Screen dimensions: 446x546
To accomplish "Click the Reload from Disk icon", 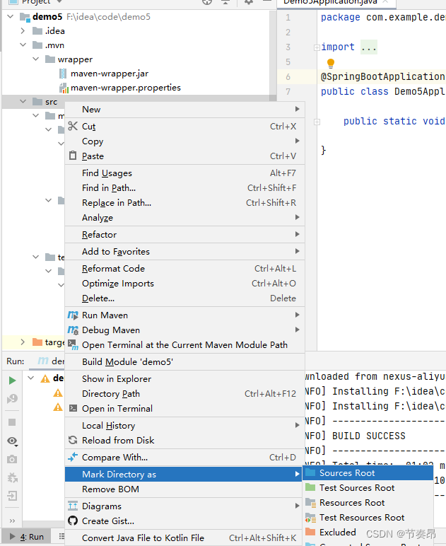I will tap(73, 440).
